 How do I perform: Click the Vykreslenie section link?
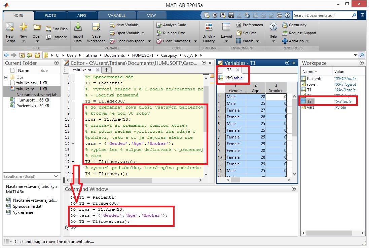(23, 212)
